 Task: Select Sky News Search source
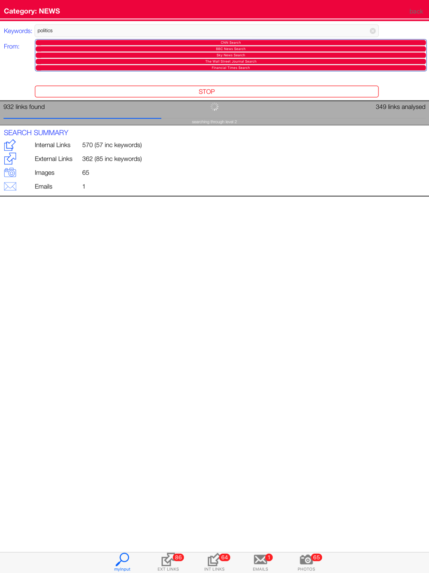[x=231, y=55]
